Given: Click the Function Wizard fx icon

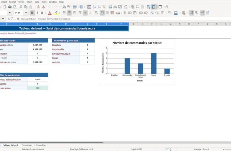Looking at the screenshot, I should click(x=9, y=19).
